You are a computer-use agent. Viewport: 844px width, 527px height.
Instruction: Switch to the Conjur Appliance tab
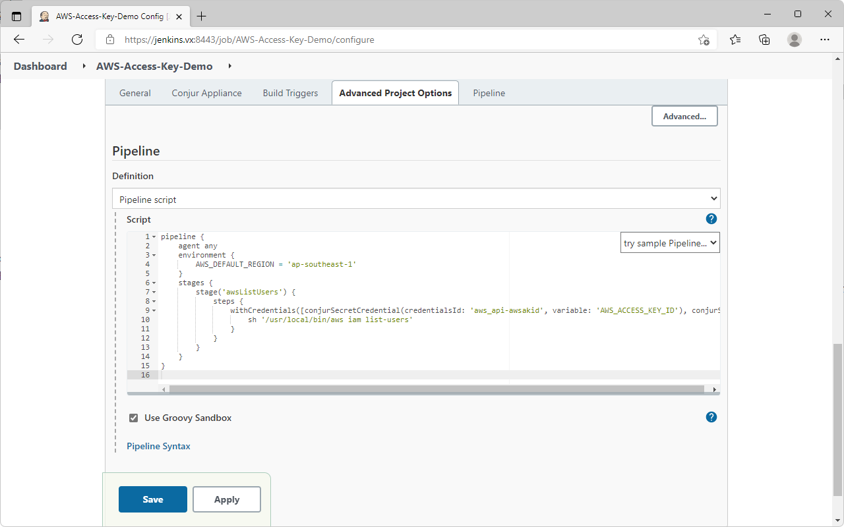tap(206, 93)
